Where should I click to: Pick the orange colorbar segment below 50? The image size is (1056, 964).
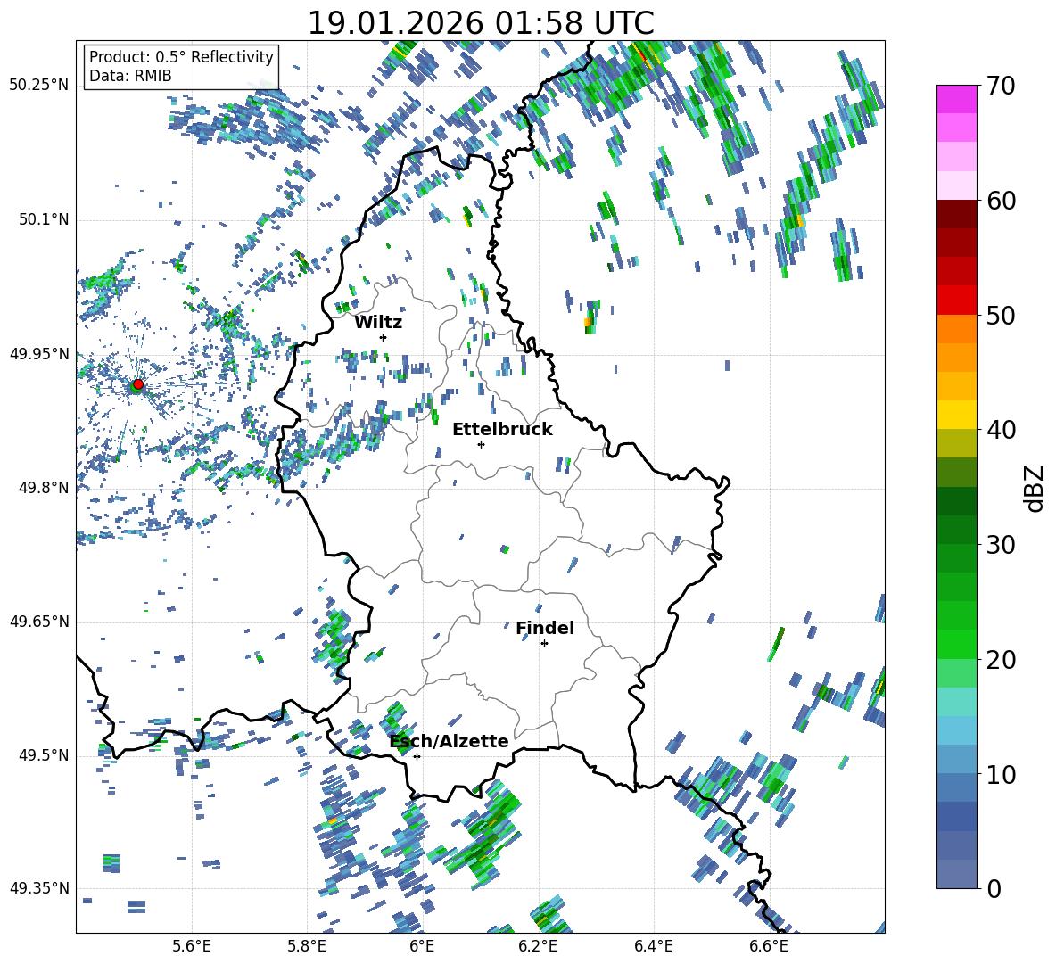pyautogui.click(x=956, y=329)
